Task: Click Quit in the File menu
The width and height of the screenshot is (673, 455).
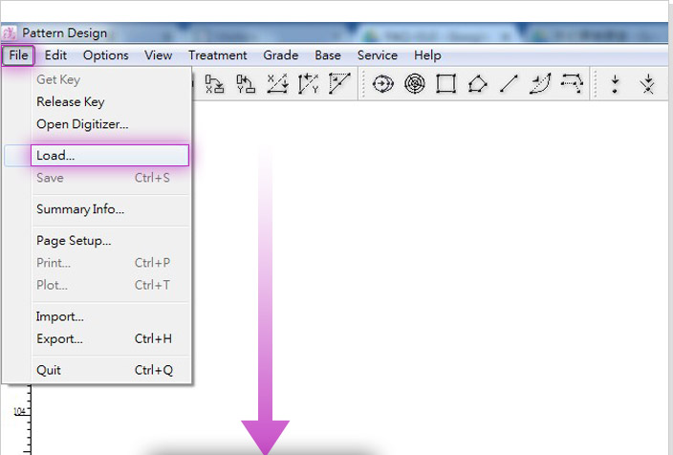Action: (x=49, y=370)
